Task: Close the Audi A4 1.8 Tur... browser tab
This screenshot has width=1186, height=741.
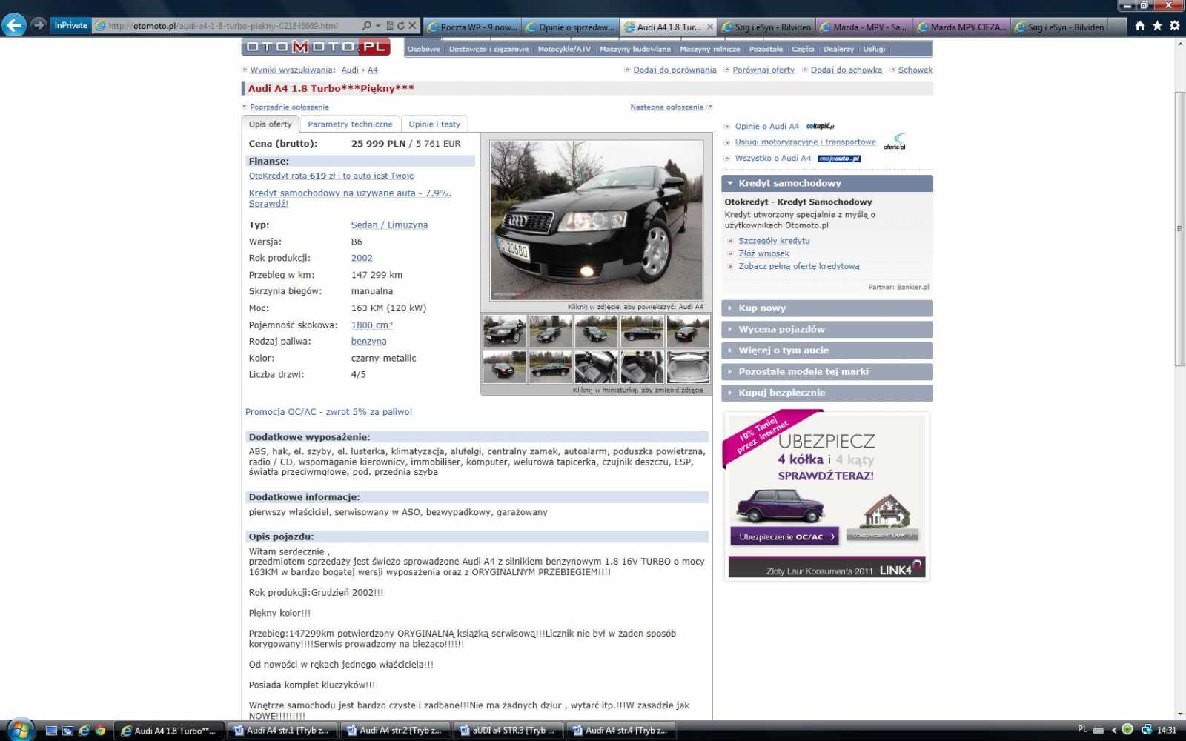Action: 709,27
